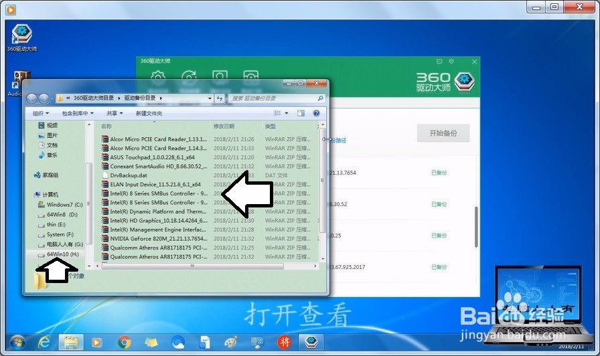Open feedback icon in 360驱动大师 title bar

[439, 61]
